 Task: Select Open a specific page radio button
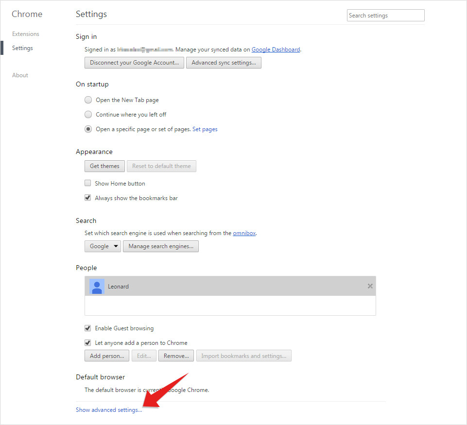[x=88, y=129]
